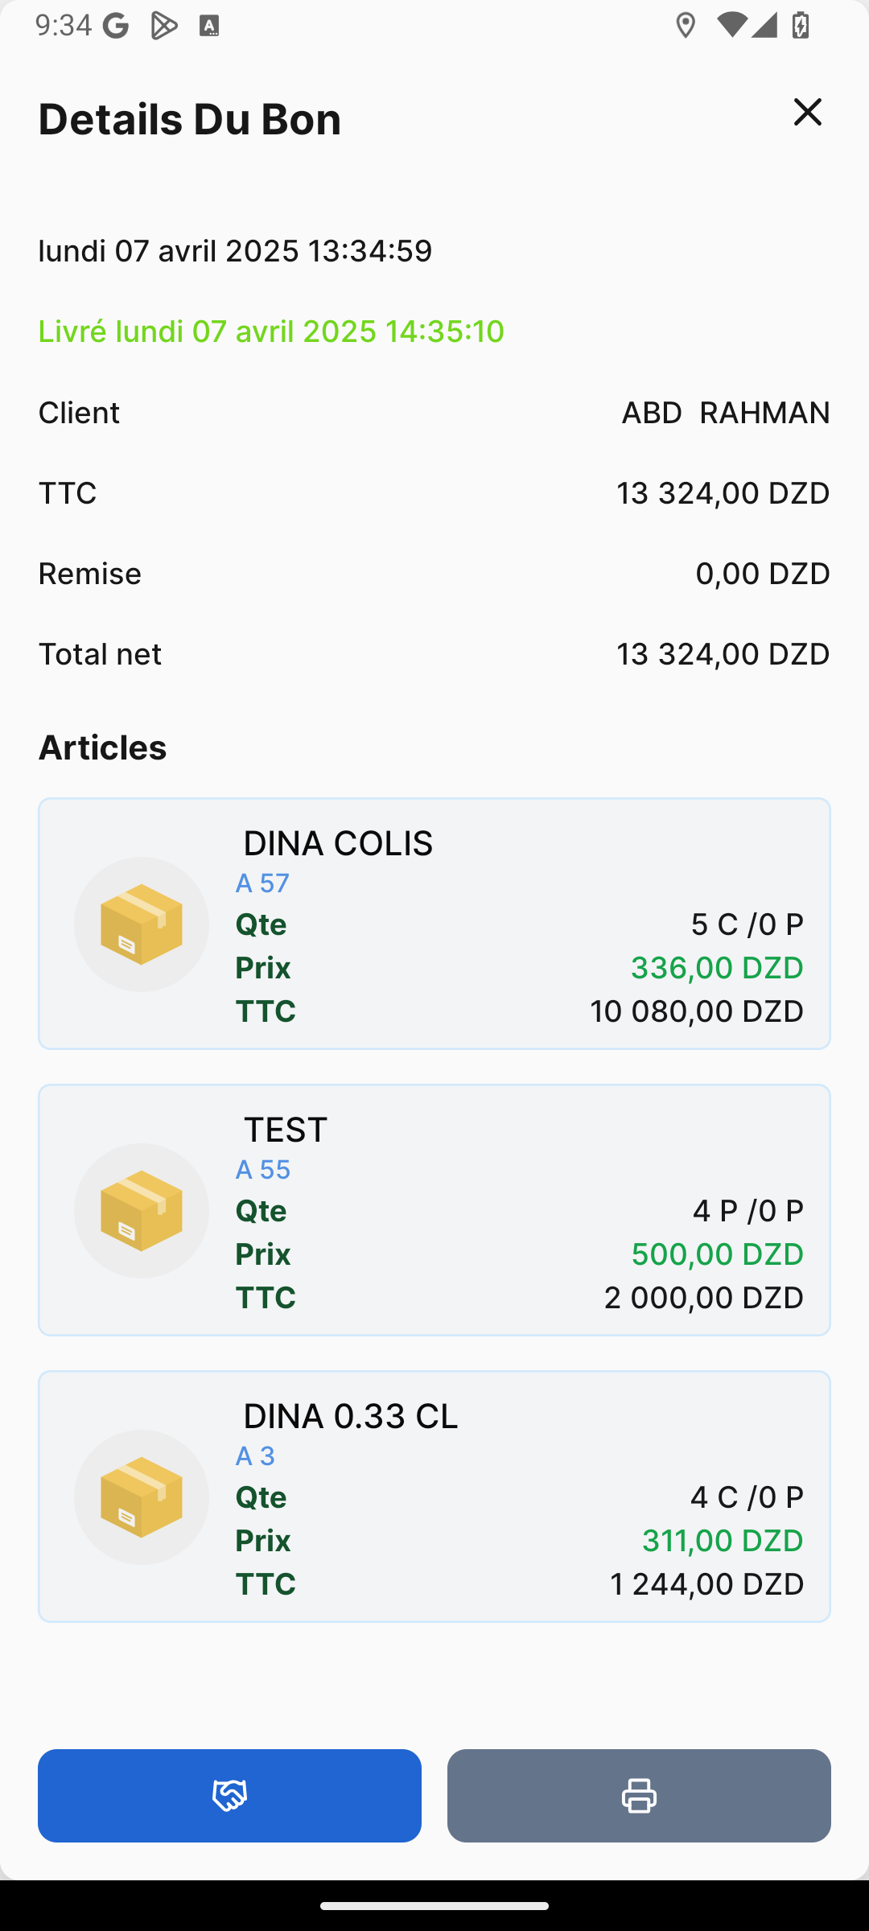869x1931 pixels.
Task: Tap the client name ABD RAHMAN
Action: click(x=725, y=413)
